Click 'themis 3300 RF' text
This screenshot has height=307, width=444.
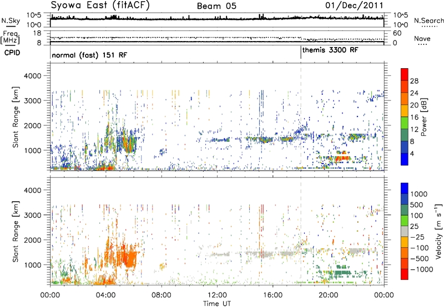pos(330,50)
